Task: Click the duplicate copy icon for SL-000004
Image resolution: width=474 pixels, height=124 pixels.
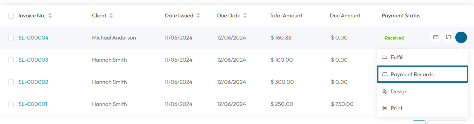Action: click(x=448, y=37)
